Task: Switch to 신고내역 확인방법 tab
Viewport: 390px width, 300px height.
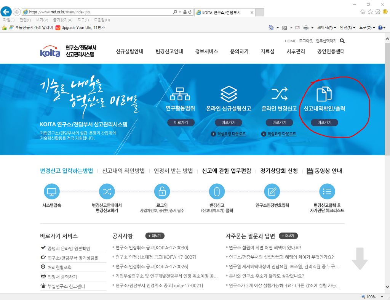Action: (x=123, y=171)
